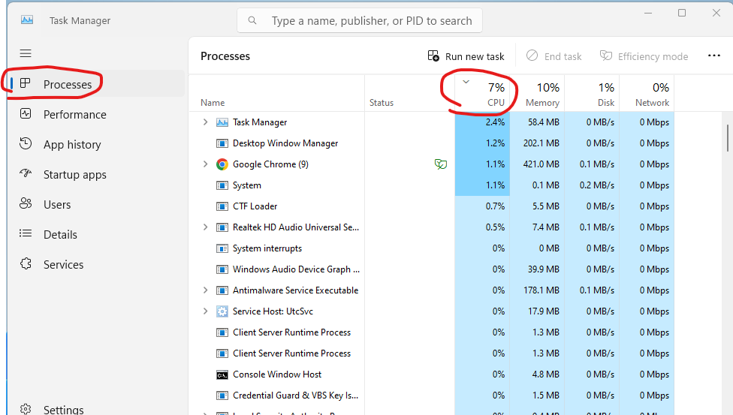The image size is (733, 415).
Task: Select Credential Guard & VBS Key row
Action: click(x=295, y=395)
